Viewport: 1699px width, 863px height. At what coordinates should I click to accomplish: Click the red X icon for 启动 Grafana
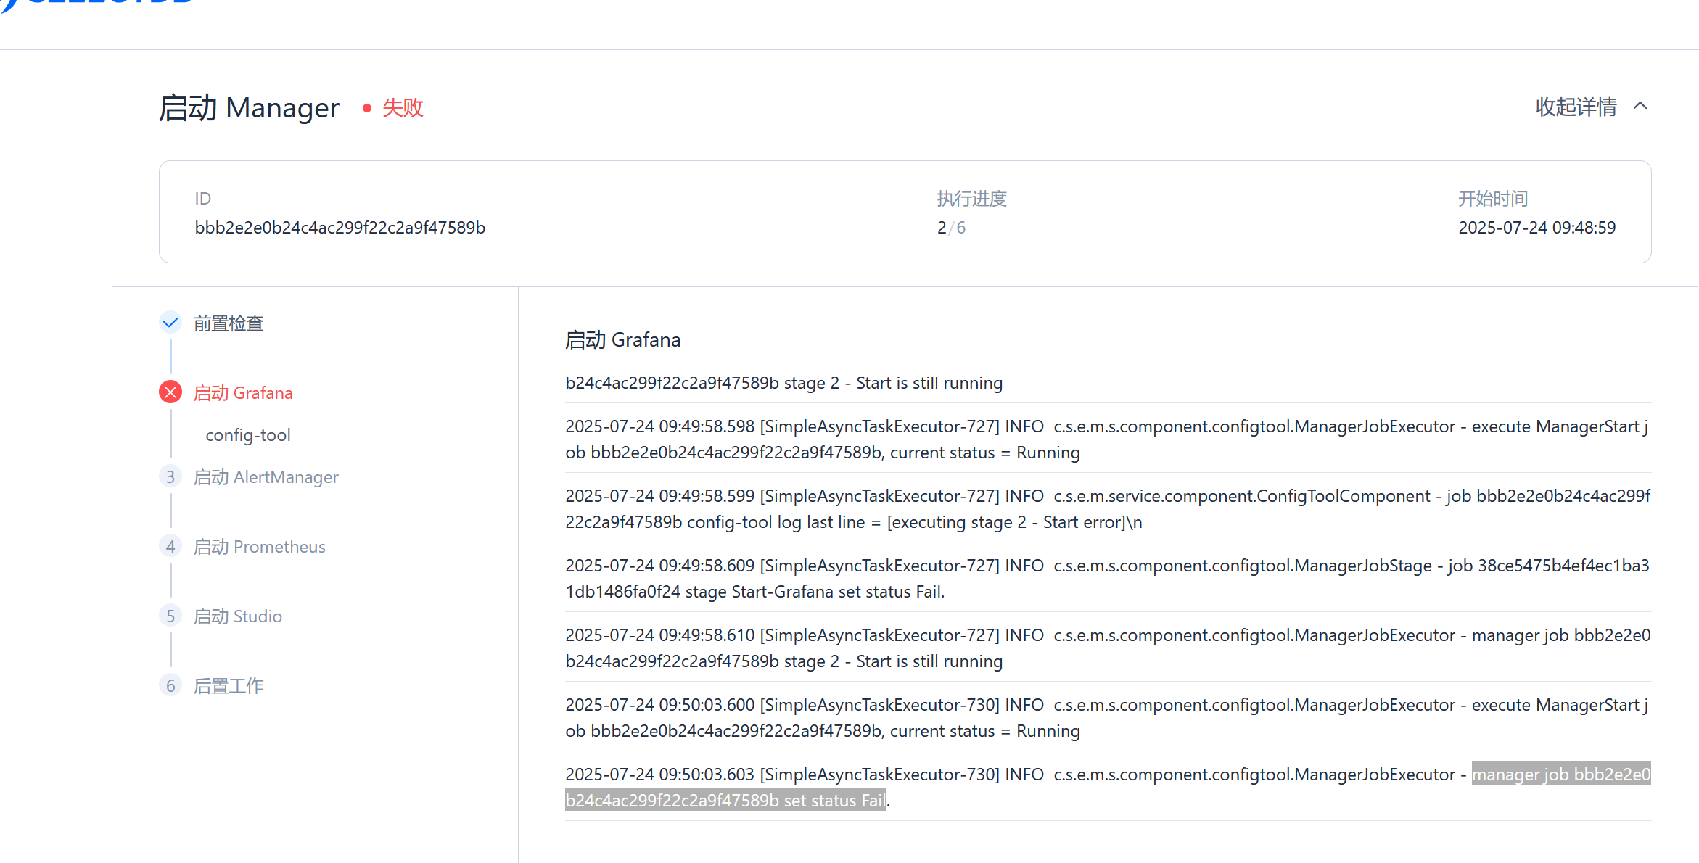[170, 392]
